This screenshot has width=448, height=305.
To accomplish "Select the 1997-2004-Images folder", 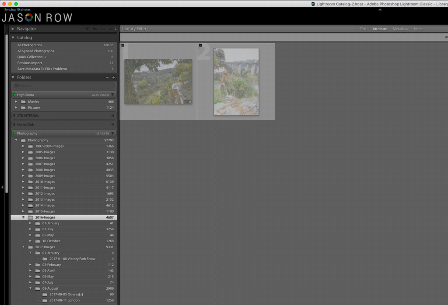I will [64, 146].
